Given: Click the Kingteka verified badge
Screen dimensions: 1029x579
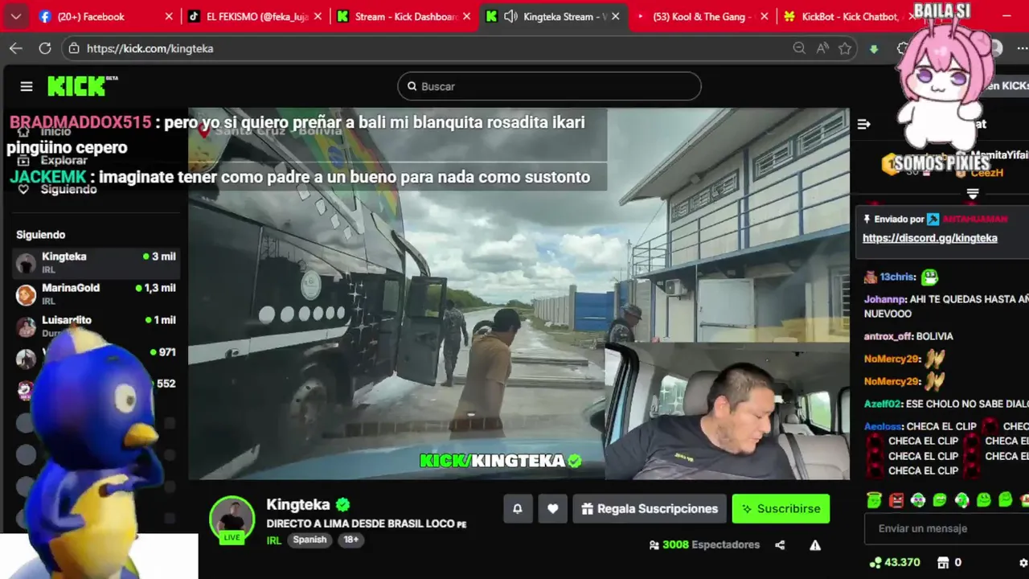Looking at the screenshot, I should (343, 505).
